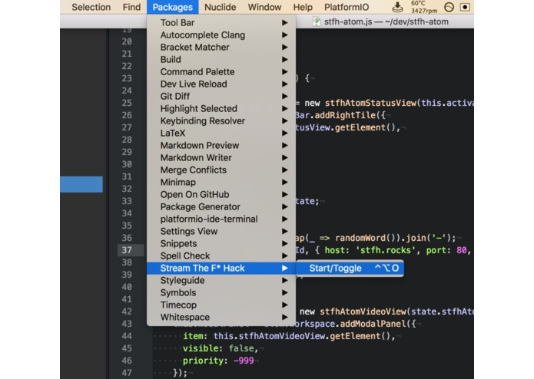
Task: Expand the Open On GitHub submenu
Action: (x=221, y=194)
